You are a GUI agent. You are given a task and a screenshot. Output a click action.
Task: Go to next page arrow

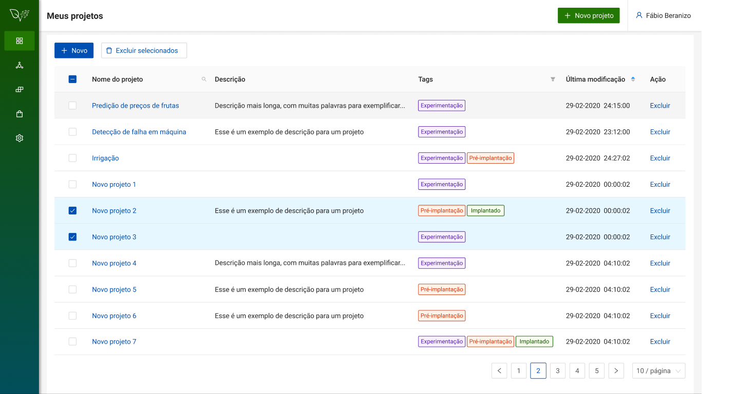coord(616,370)
